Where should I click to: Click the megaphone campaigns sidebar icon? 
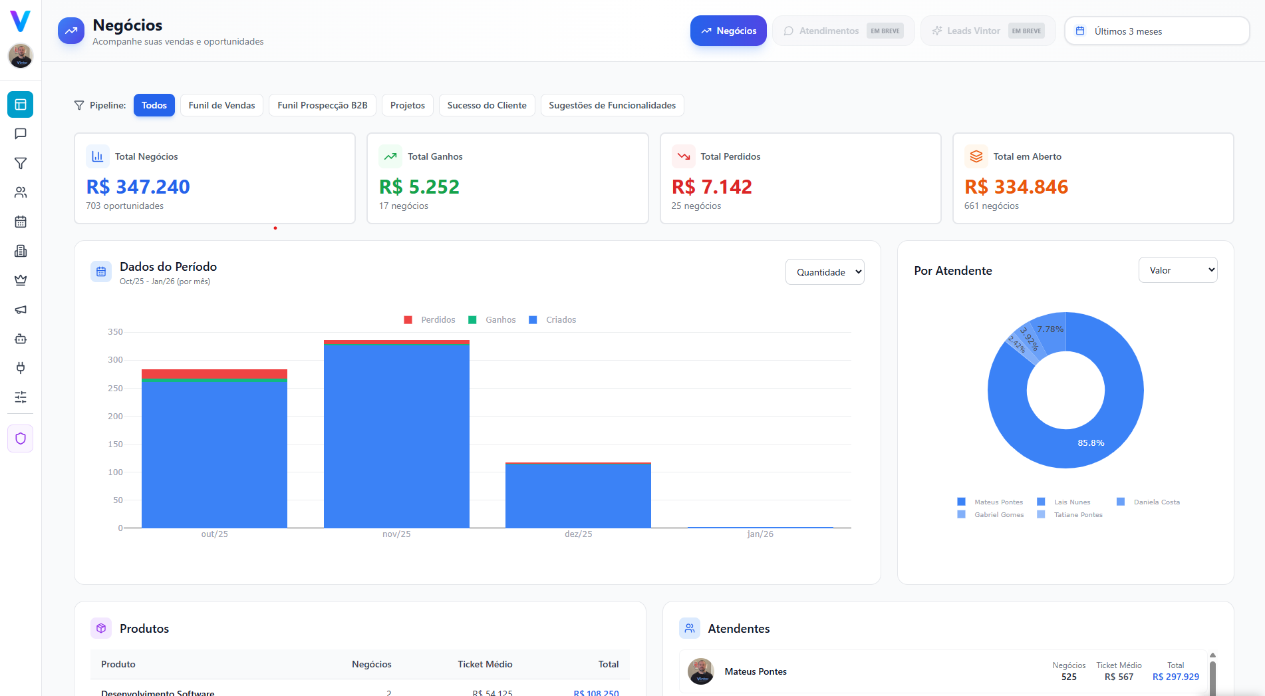[x=21, y=309]
